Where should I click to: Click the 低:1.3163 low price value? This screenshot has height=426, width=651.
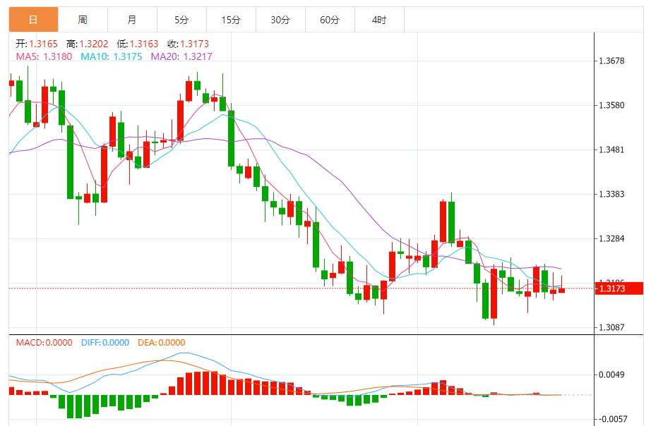pyautogui.click(x=138, y=44)
